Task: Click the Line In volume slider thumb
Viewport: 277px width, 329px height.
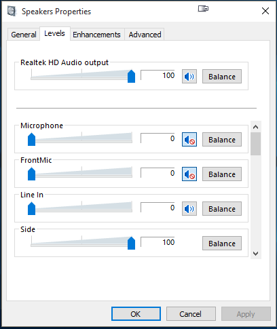Action: coord(31,208)
